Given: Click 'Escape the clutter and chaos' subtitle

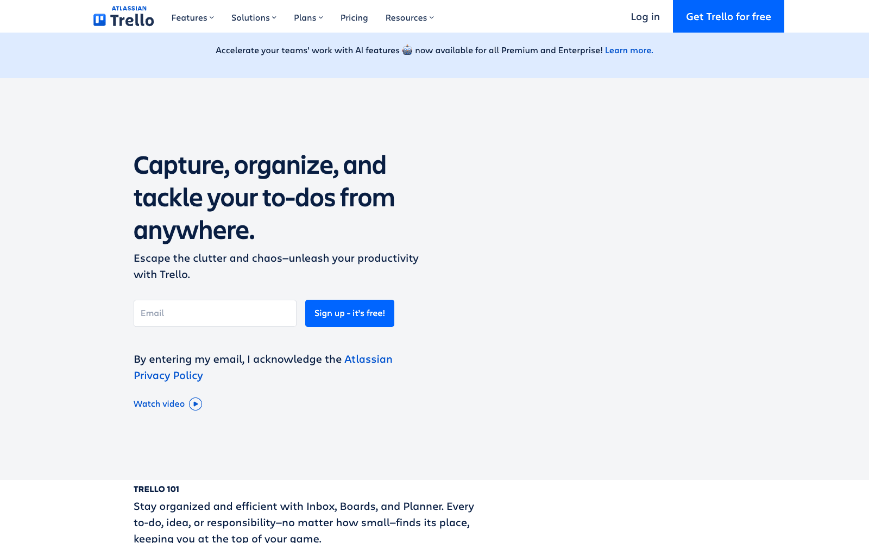Looking at the screenshot, I should coord(276,266).
